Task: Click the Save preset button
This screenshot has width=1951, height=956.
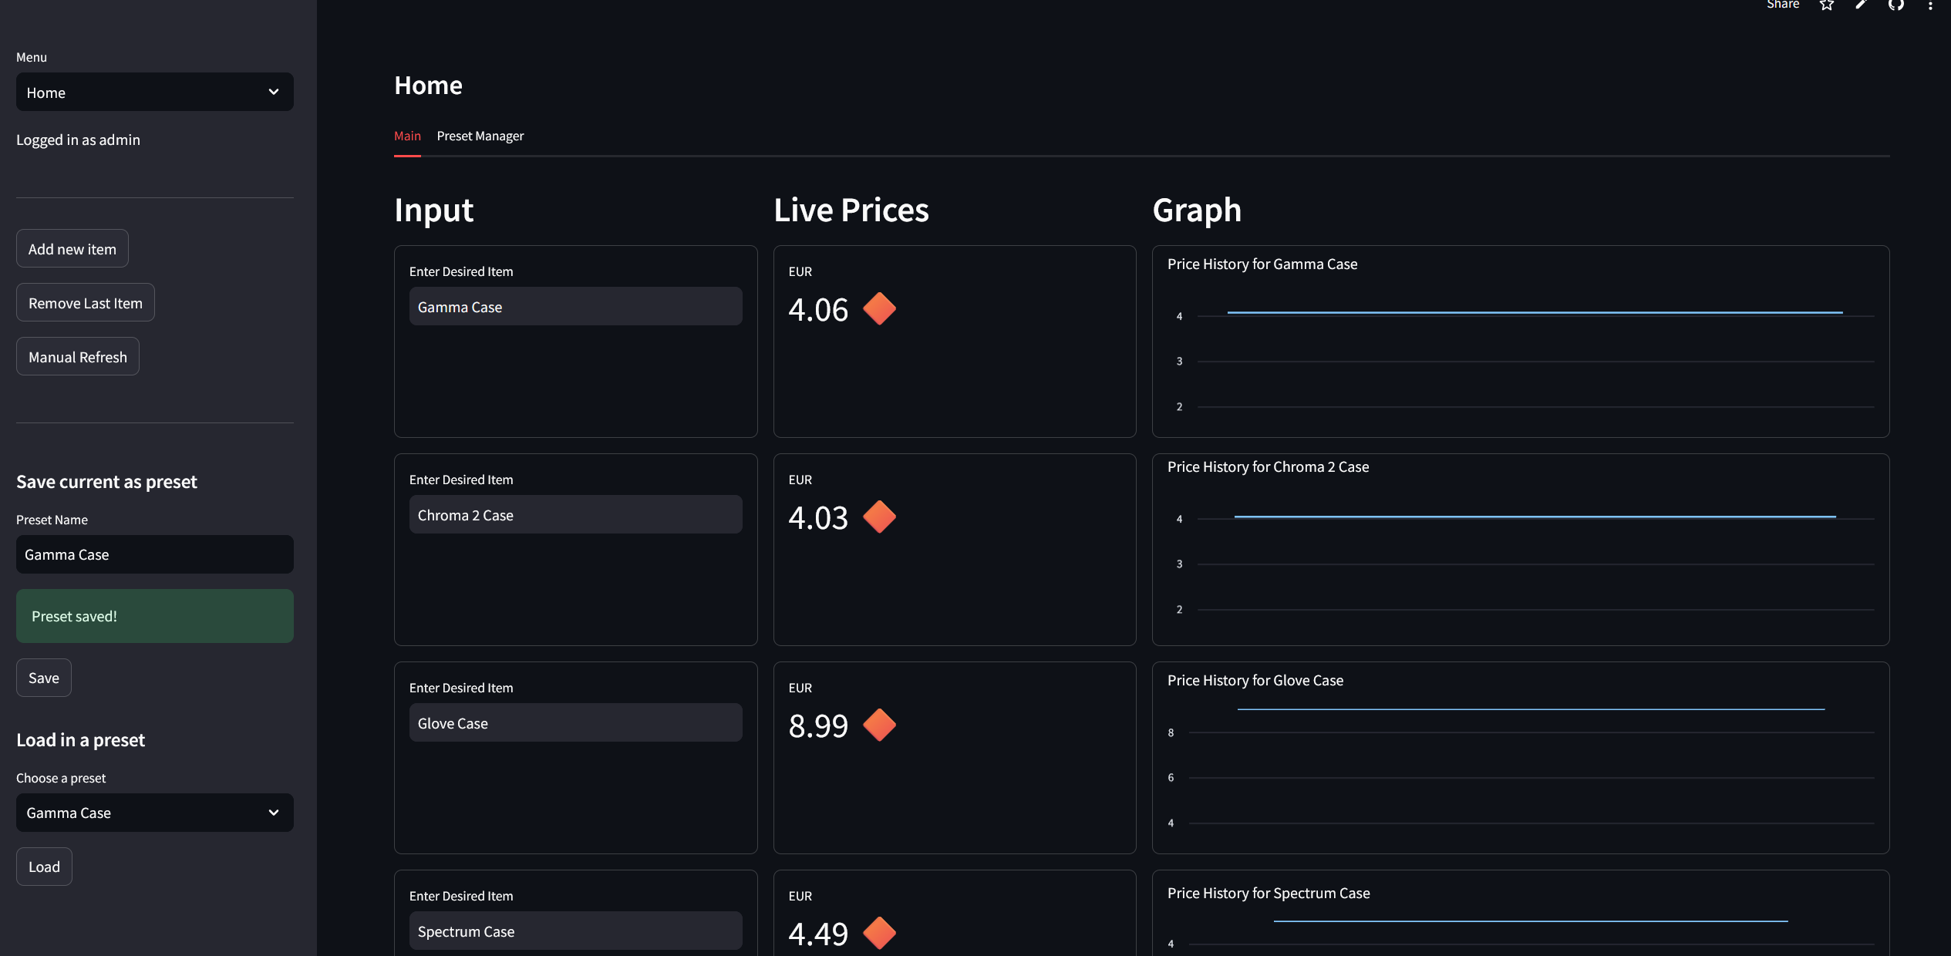Action: pyautogui.click(x=44, y=678)
